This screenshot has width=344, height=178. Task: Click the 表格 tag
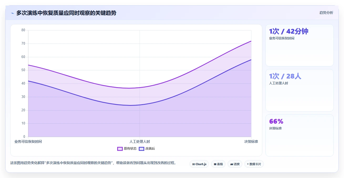tap(218, 164)
